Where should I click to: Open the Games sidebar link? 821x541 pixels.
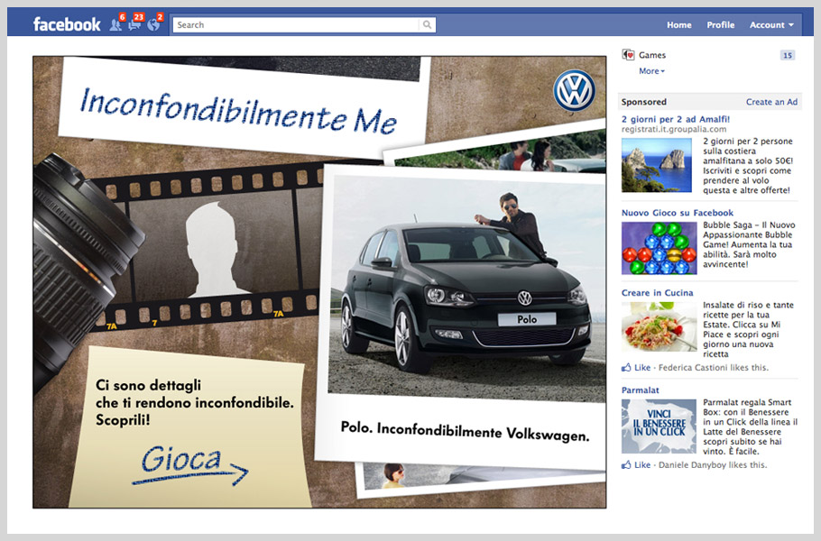(652, 55)
